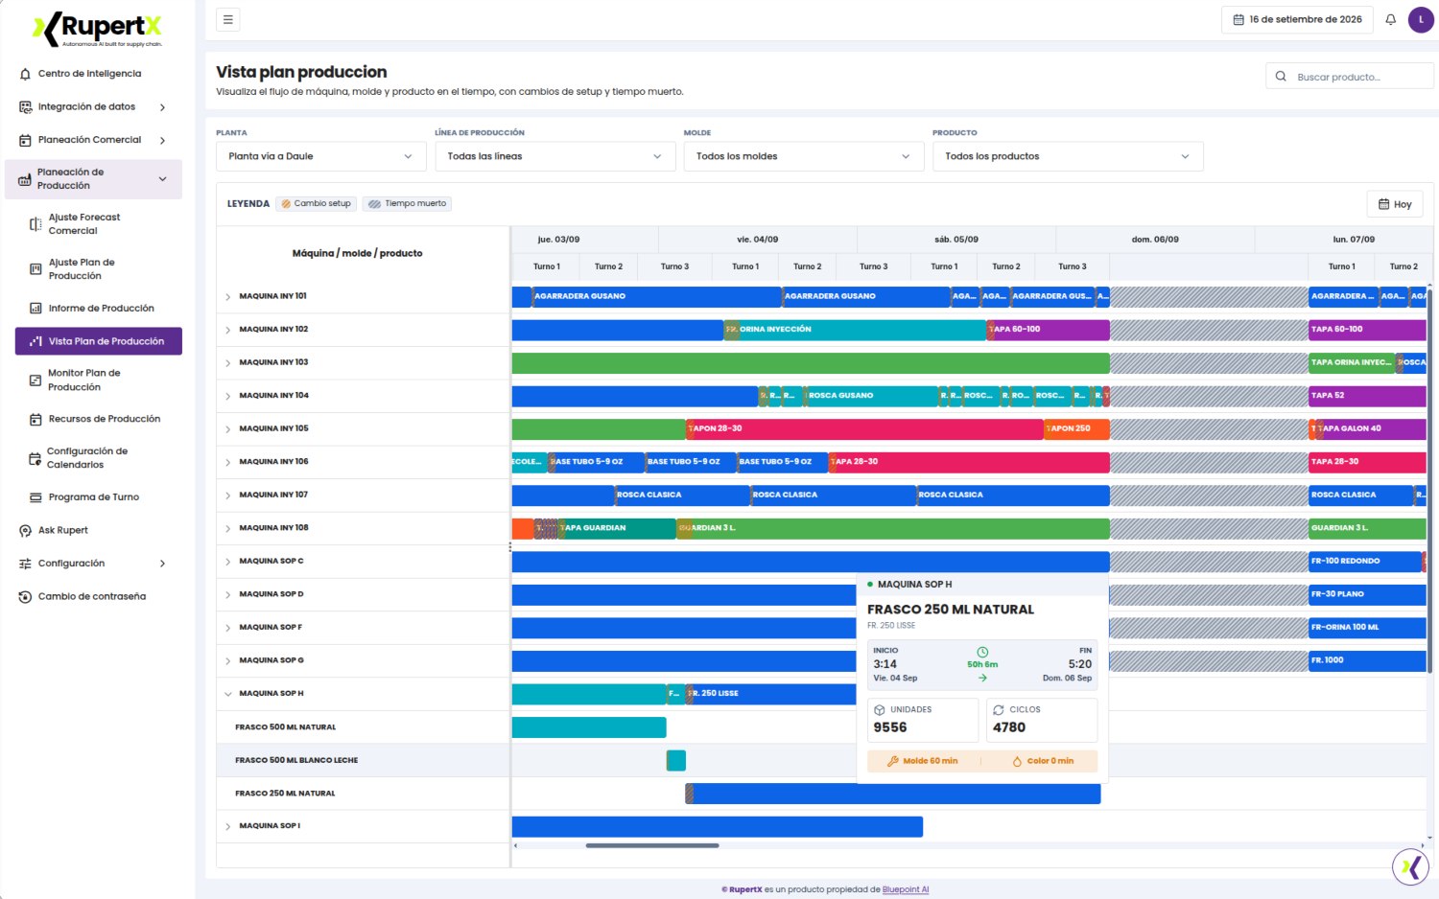Image resolution: width=1439 pixels, height=899 pixels.
Task: Go to Informe de Producción
Action: [99, 309]
